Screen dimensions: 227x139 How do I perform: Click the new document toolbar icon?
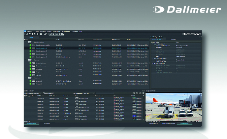(x=27, y=34)
